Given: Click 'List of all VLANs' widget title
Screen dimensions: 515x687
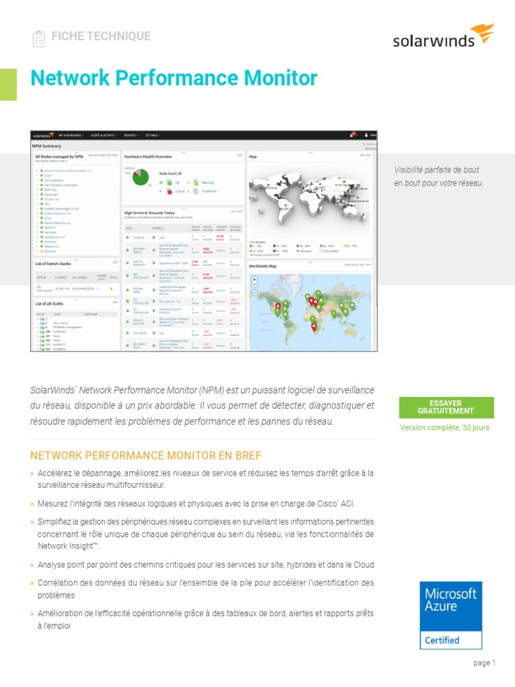Looking at the screenshot, I should 49,304.
